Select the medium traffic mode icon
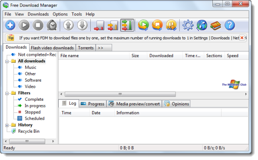Screen dimensions: 258x160 (113, 26)
